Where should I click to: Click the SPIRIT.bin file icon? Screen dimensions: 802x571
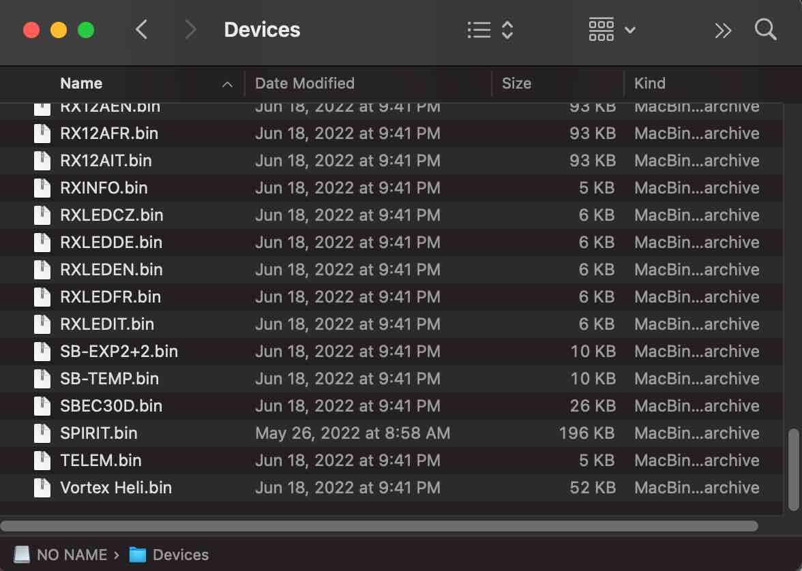42,433
